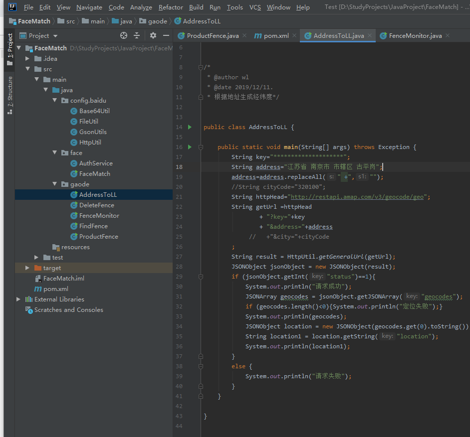Click the locate current file crosshair icon
This screenshot has height=437, width=470.
124,35
